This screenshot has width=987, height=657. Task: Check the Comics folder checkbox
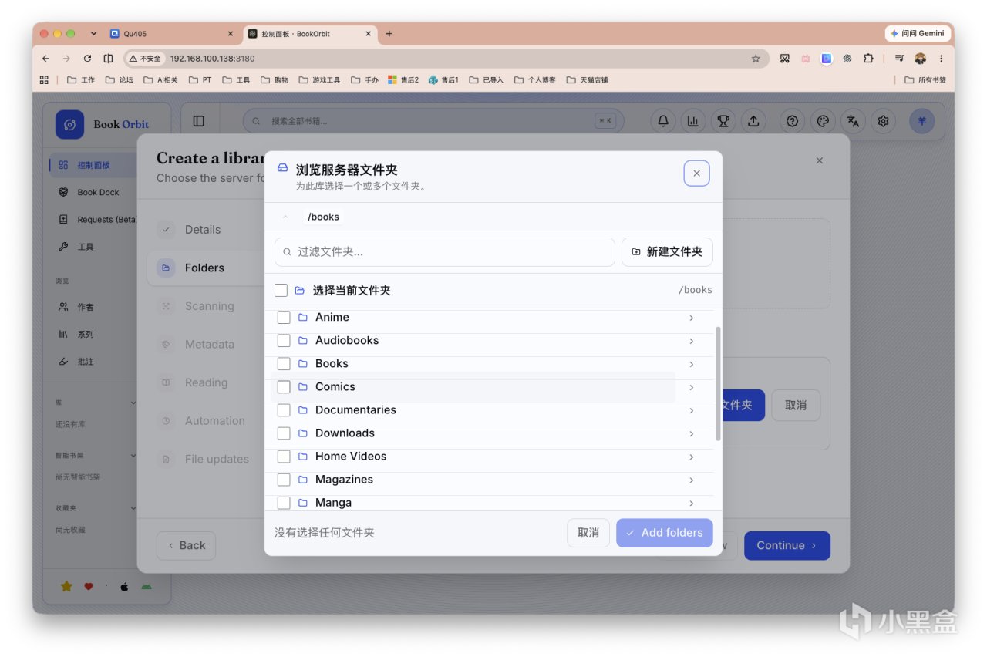284,387
